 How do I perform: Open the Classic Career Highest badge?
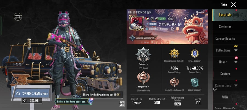click(x=174, y=54)
